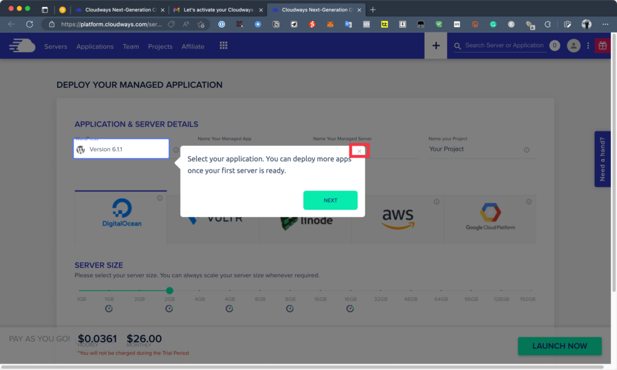Click the horizontal scrollbar at bottom
This screenshot has width=617, height=370.
point(302,367)
